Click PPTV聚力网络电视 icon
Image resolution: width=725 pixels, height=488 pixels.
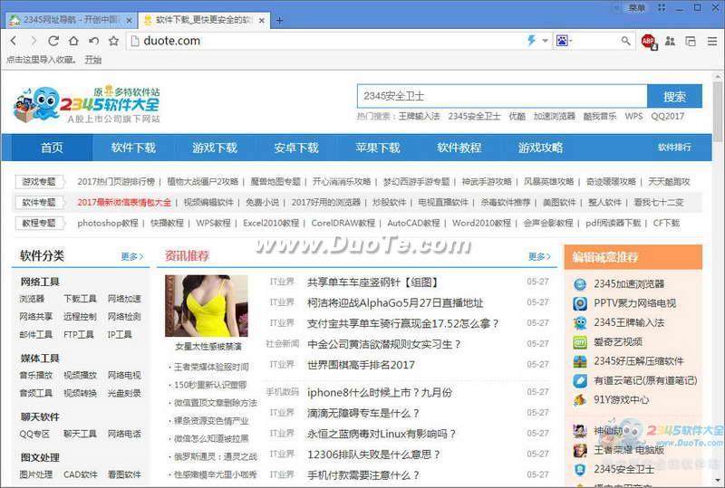pyautogui.click(x=580, y=303)
